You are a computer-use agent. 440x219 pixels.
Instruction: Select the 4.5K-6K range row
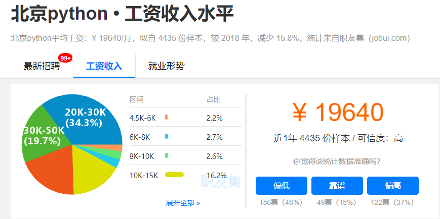(185, 118)
